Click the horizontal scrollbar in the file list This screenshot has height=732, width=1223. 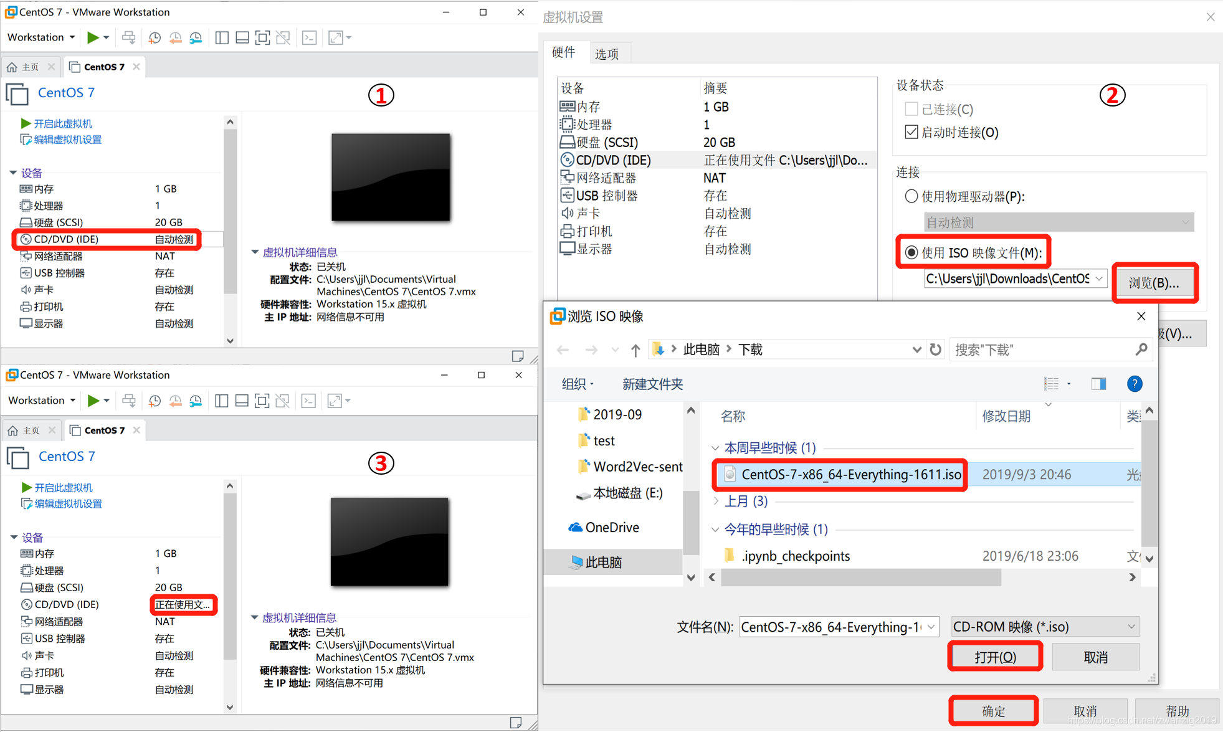click(x=860, y=578)
